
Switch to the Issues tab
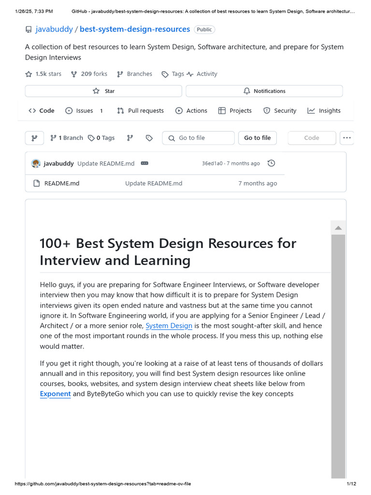pos(84,111)
